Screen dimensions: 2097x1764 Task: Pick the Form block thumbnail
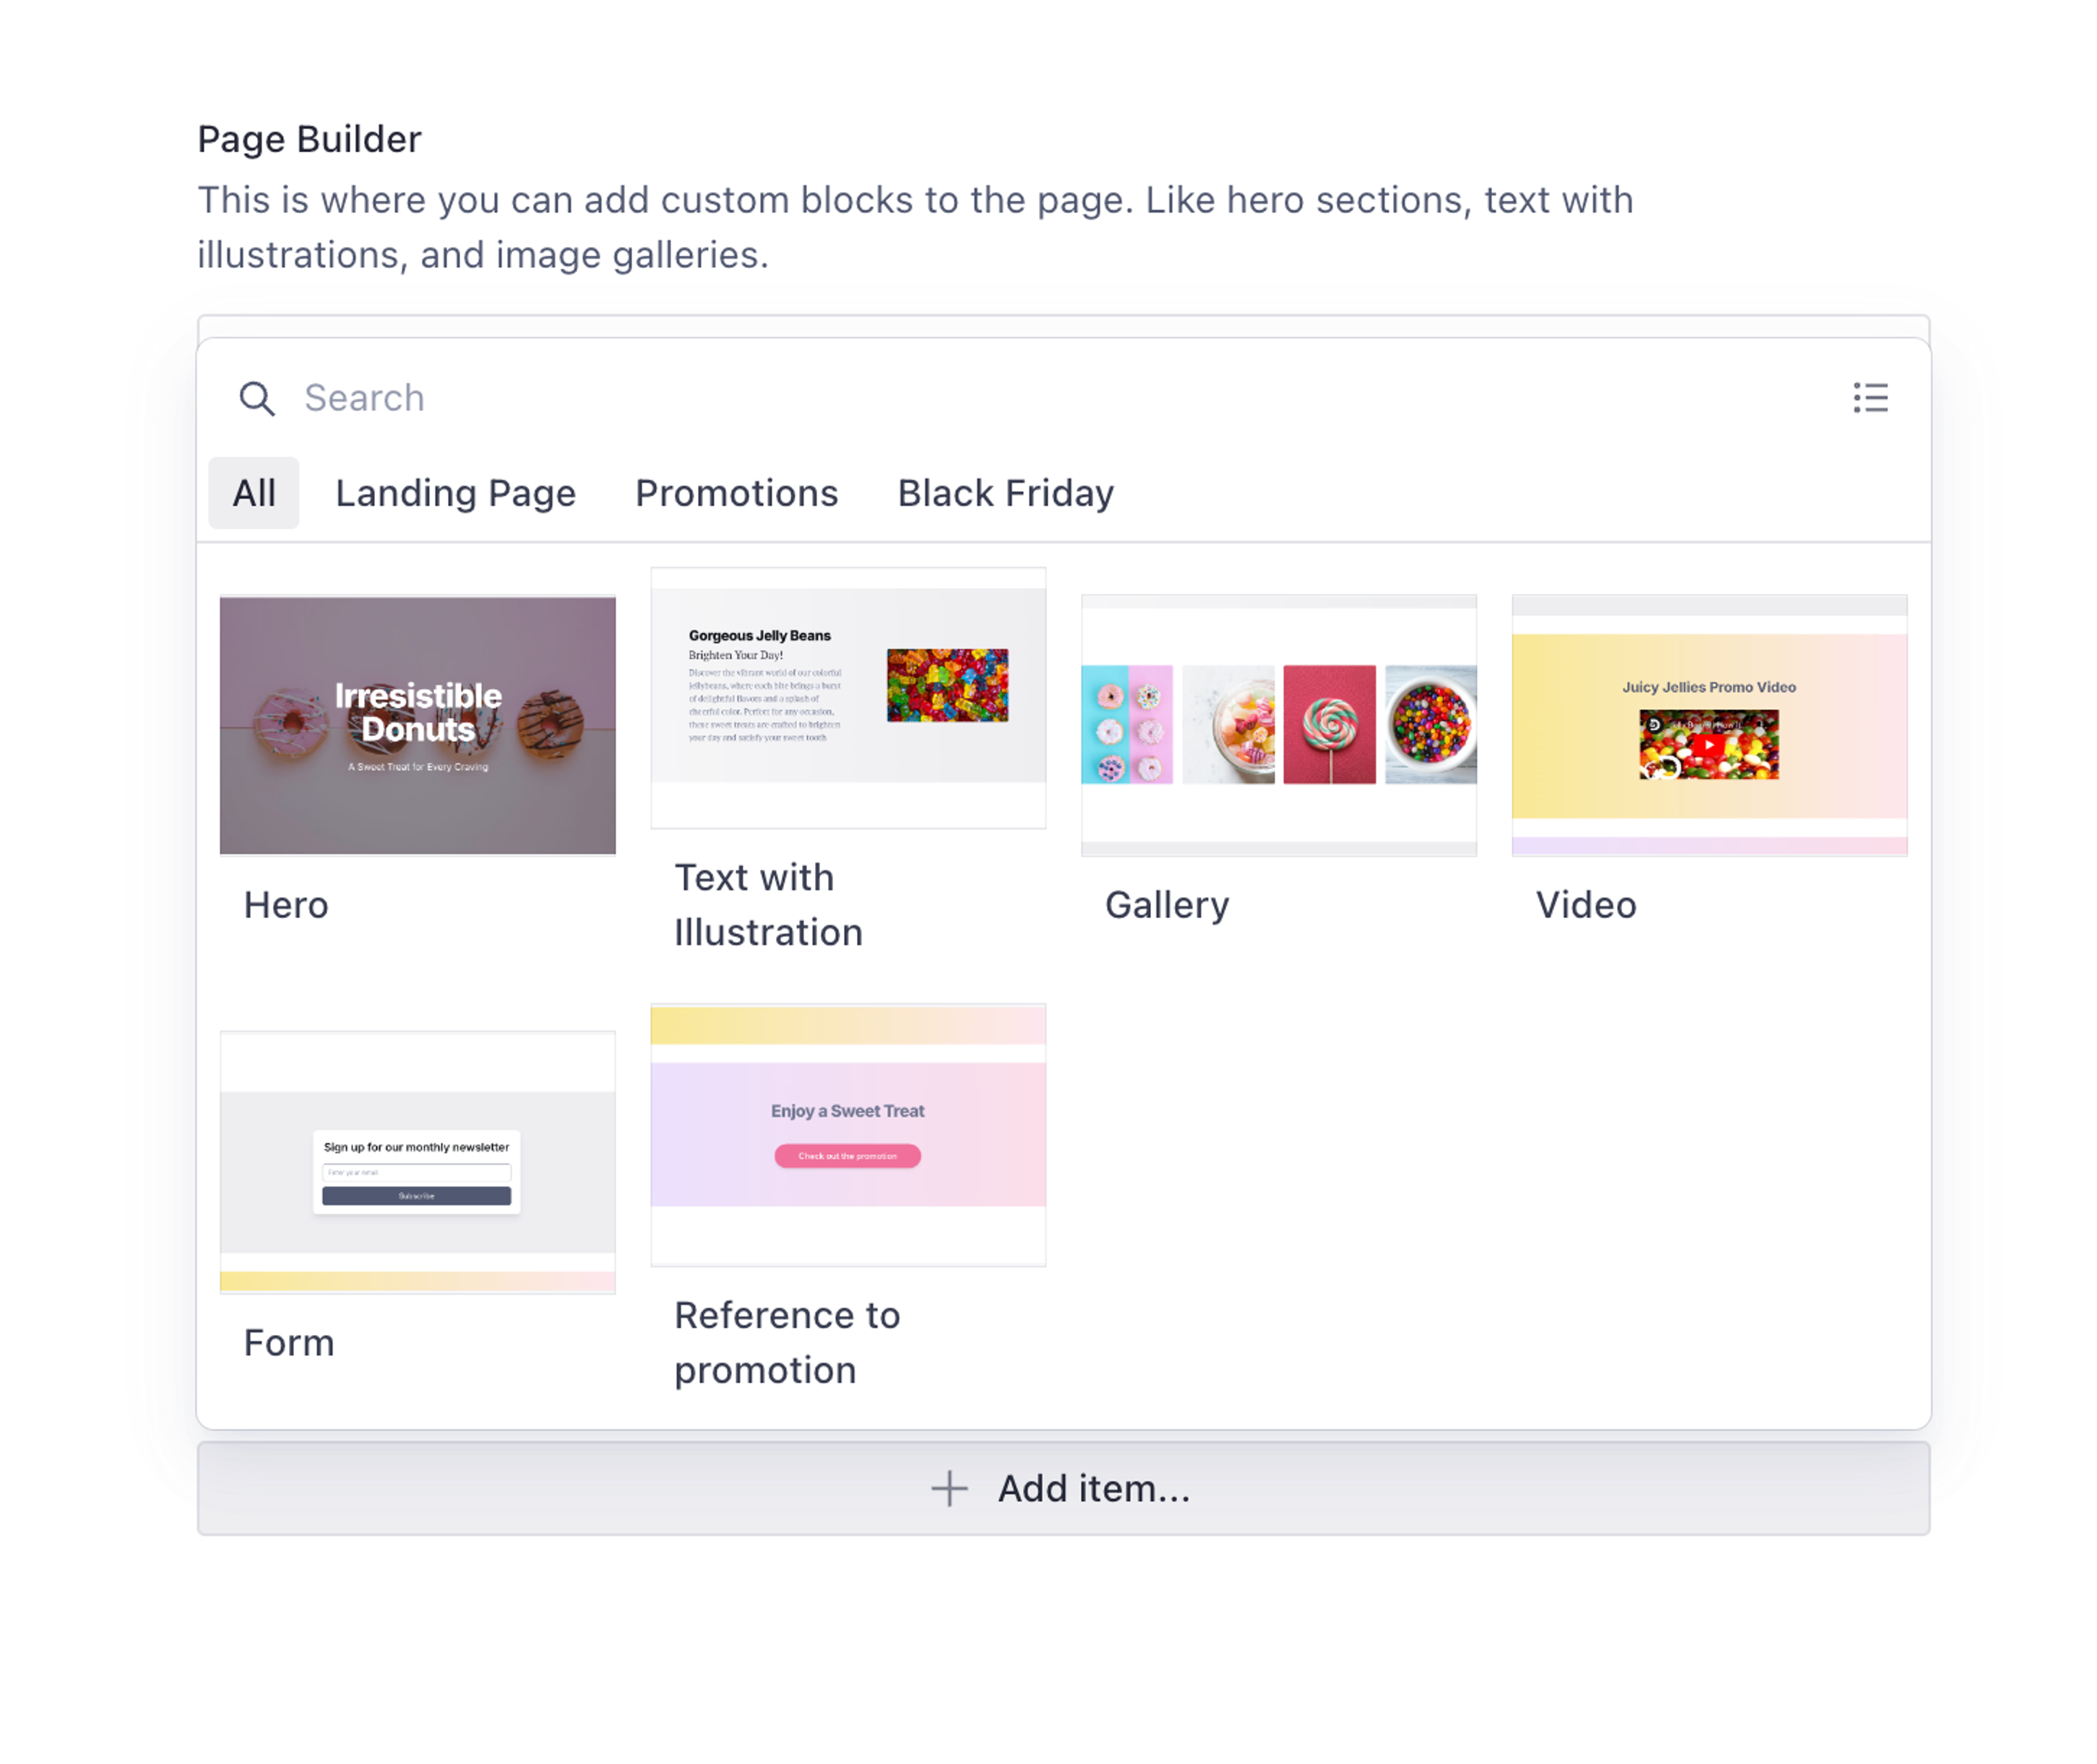click(x=417, y=1161)
